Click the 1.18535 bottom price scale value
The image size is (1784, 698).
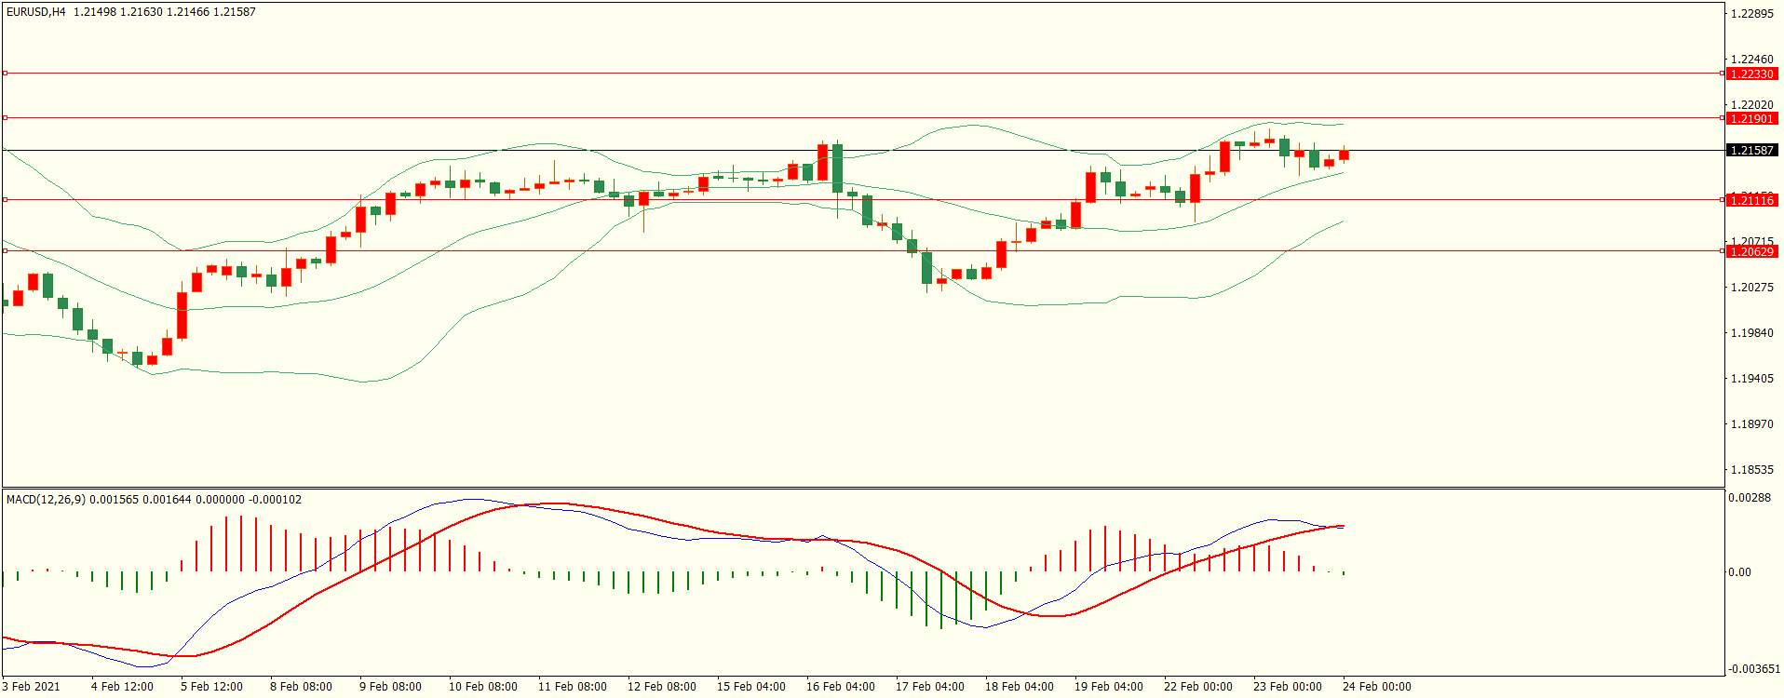point(1750,470)
